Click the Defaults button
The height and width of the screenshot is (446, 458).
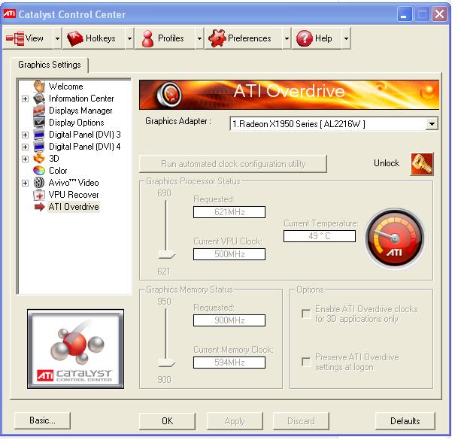tap(405, 421)
